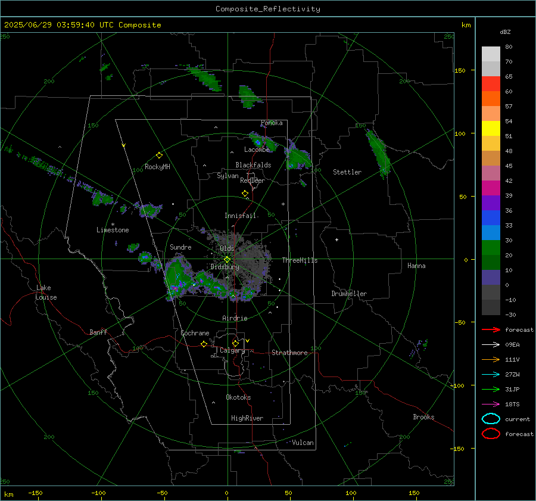The width and height of the screenshot is (536, 501).
Task: Click the white plus marker west of Hanna
Action: 336,239
